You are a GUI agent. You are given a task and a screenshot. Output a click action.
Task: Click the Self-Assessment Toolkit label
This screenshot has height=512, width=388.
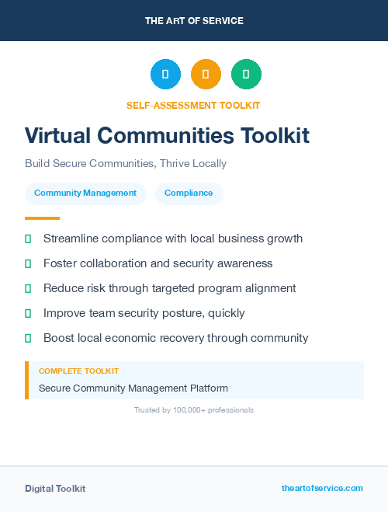click(x=193, y=106)
